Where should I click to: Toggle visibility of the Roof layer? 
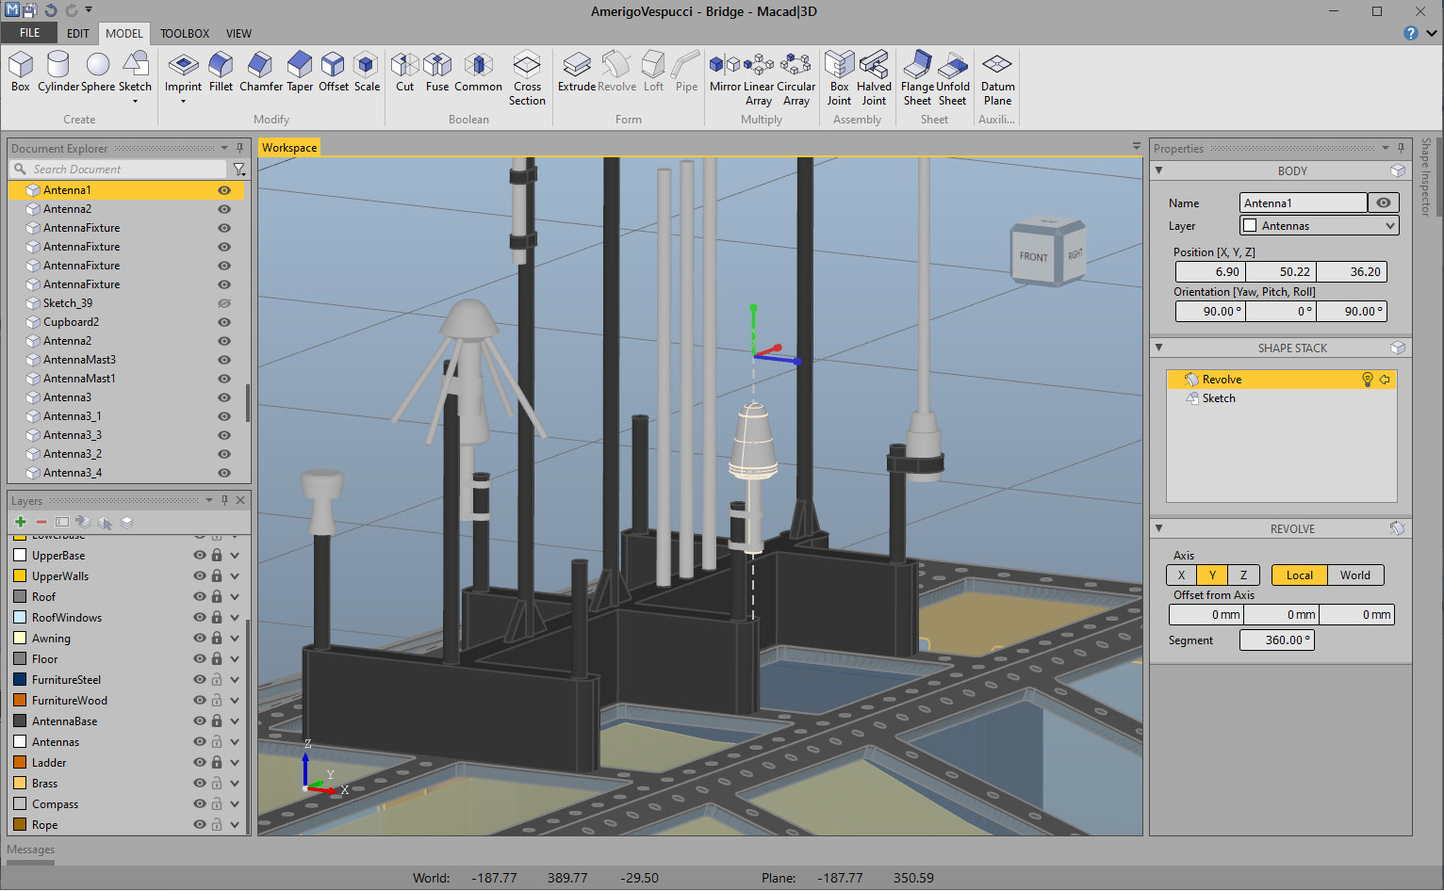(x=199, y=597)
